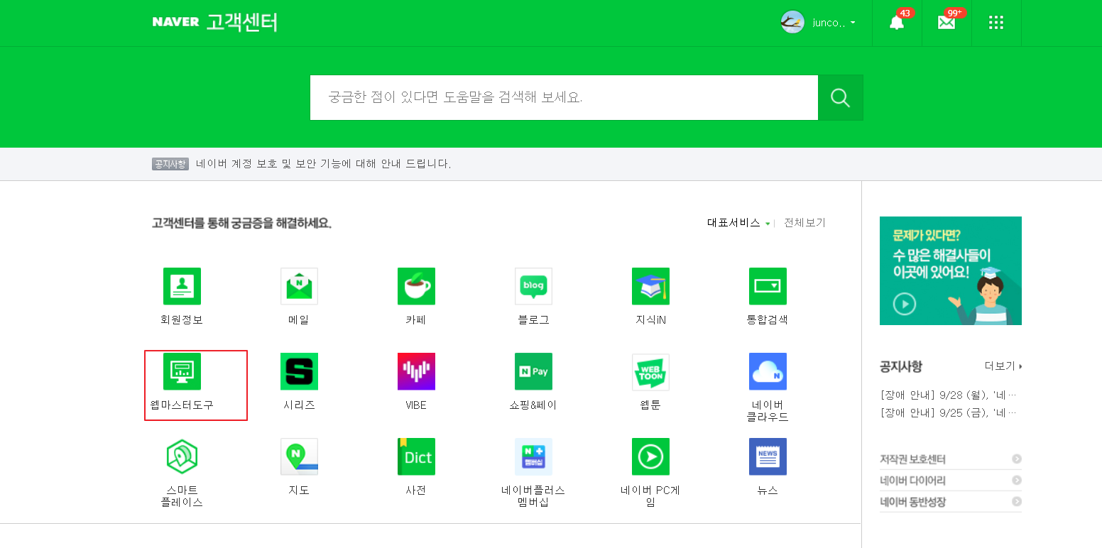Click the 고객센터 title link

tap(242, 22)
